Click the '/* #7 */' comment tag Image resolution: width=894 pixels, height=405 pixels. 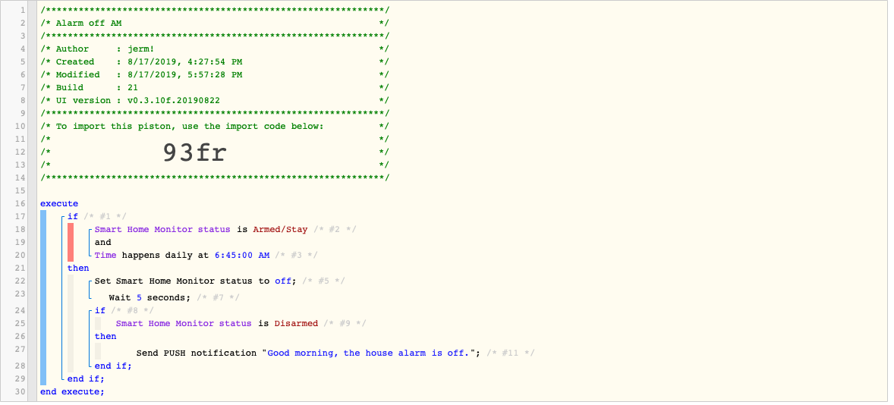(x=218, y=297)
